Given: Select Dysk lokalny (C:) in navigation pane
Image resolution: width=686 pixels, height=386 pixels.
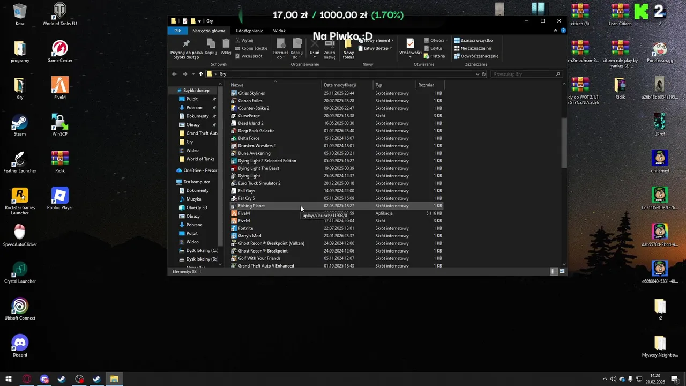Looking at the screenshot, I should (198, 250).
